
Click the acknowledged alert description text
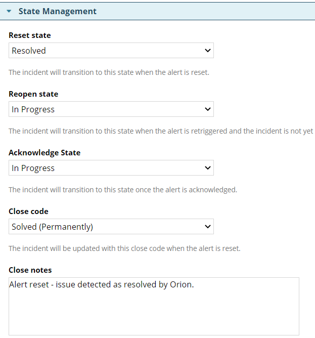pyautogui.click(x=123, y=190)
